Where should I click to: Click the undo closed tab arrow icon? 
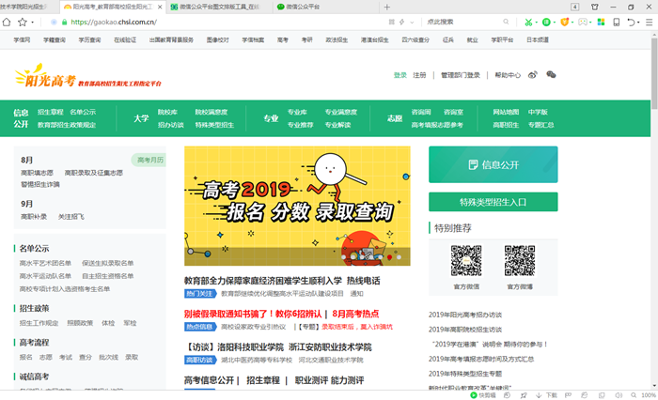(631, 23)
